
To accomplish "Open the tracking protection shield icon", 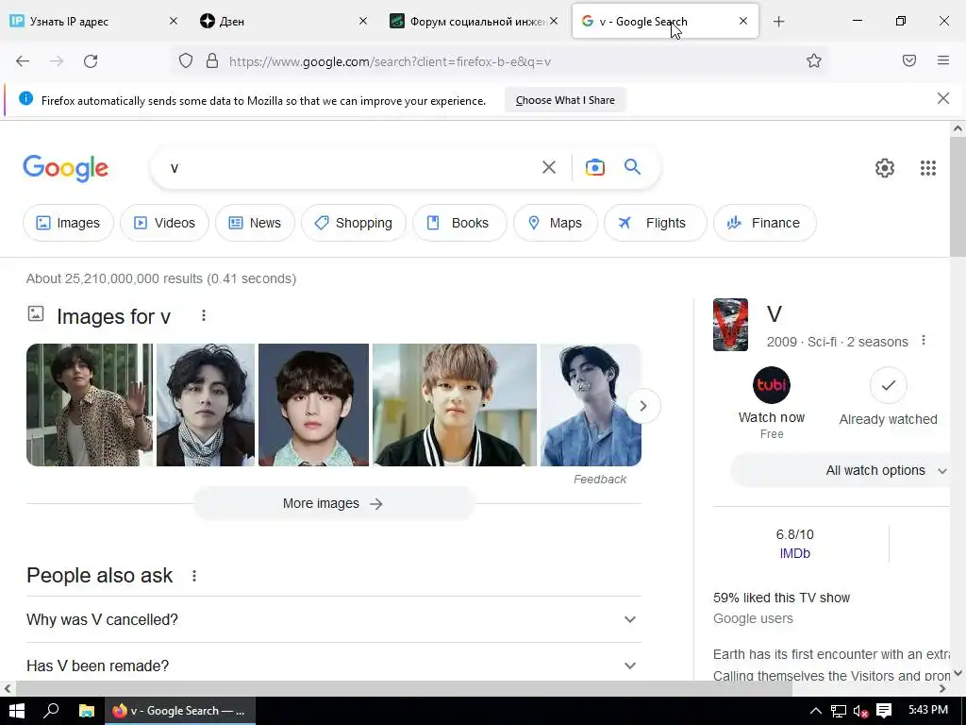I will pos(186,60).
